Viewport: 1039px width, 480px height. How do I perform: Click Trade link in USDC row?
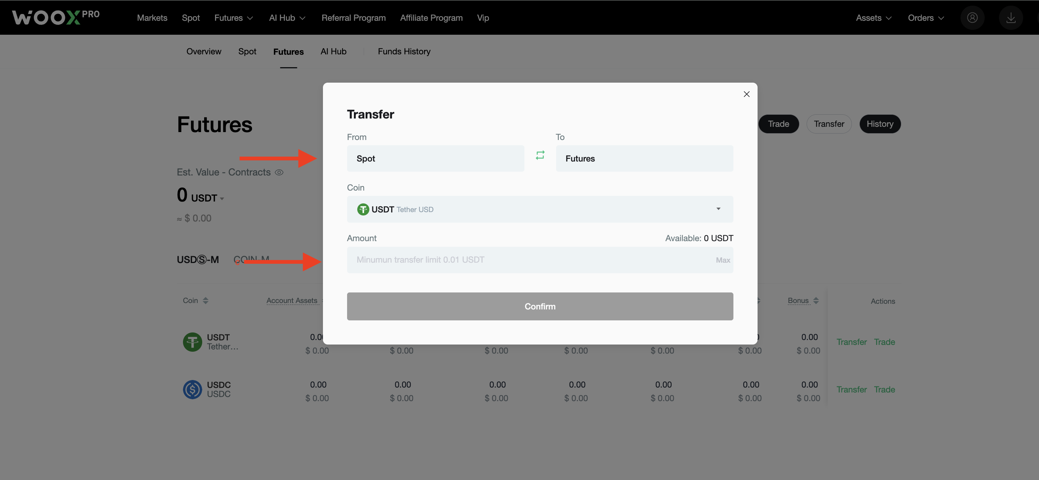[885, 390]
